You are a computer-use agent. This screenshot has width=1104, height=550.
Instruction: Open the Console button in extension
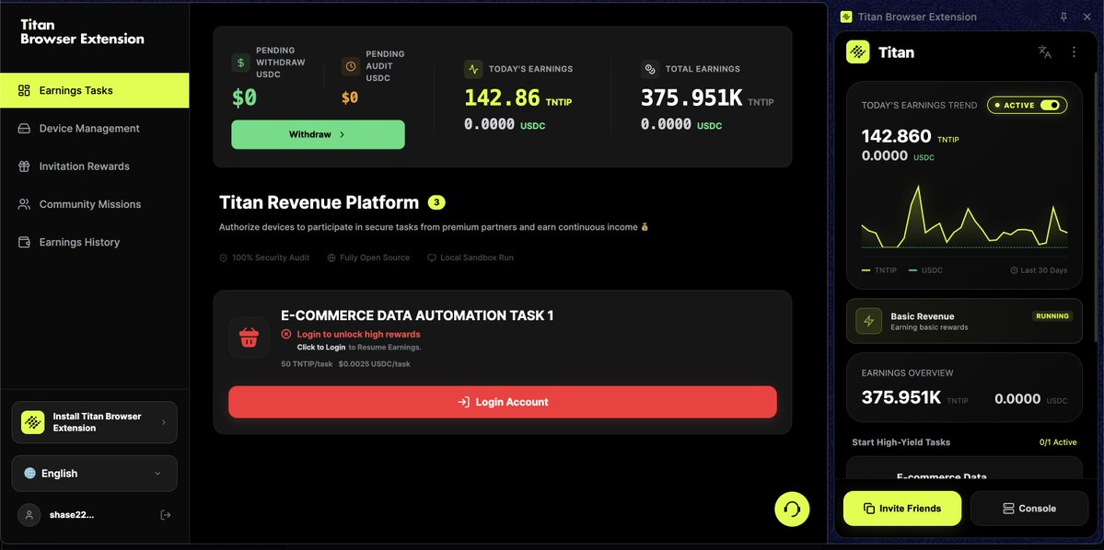(1029, 509)
